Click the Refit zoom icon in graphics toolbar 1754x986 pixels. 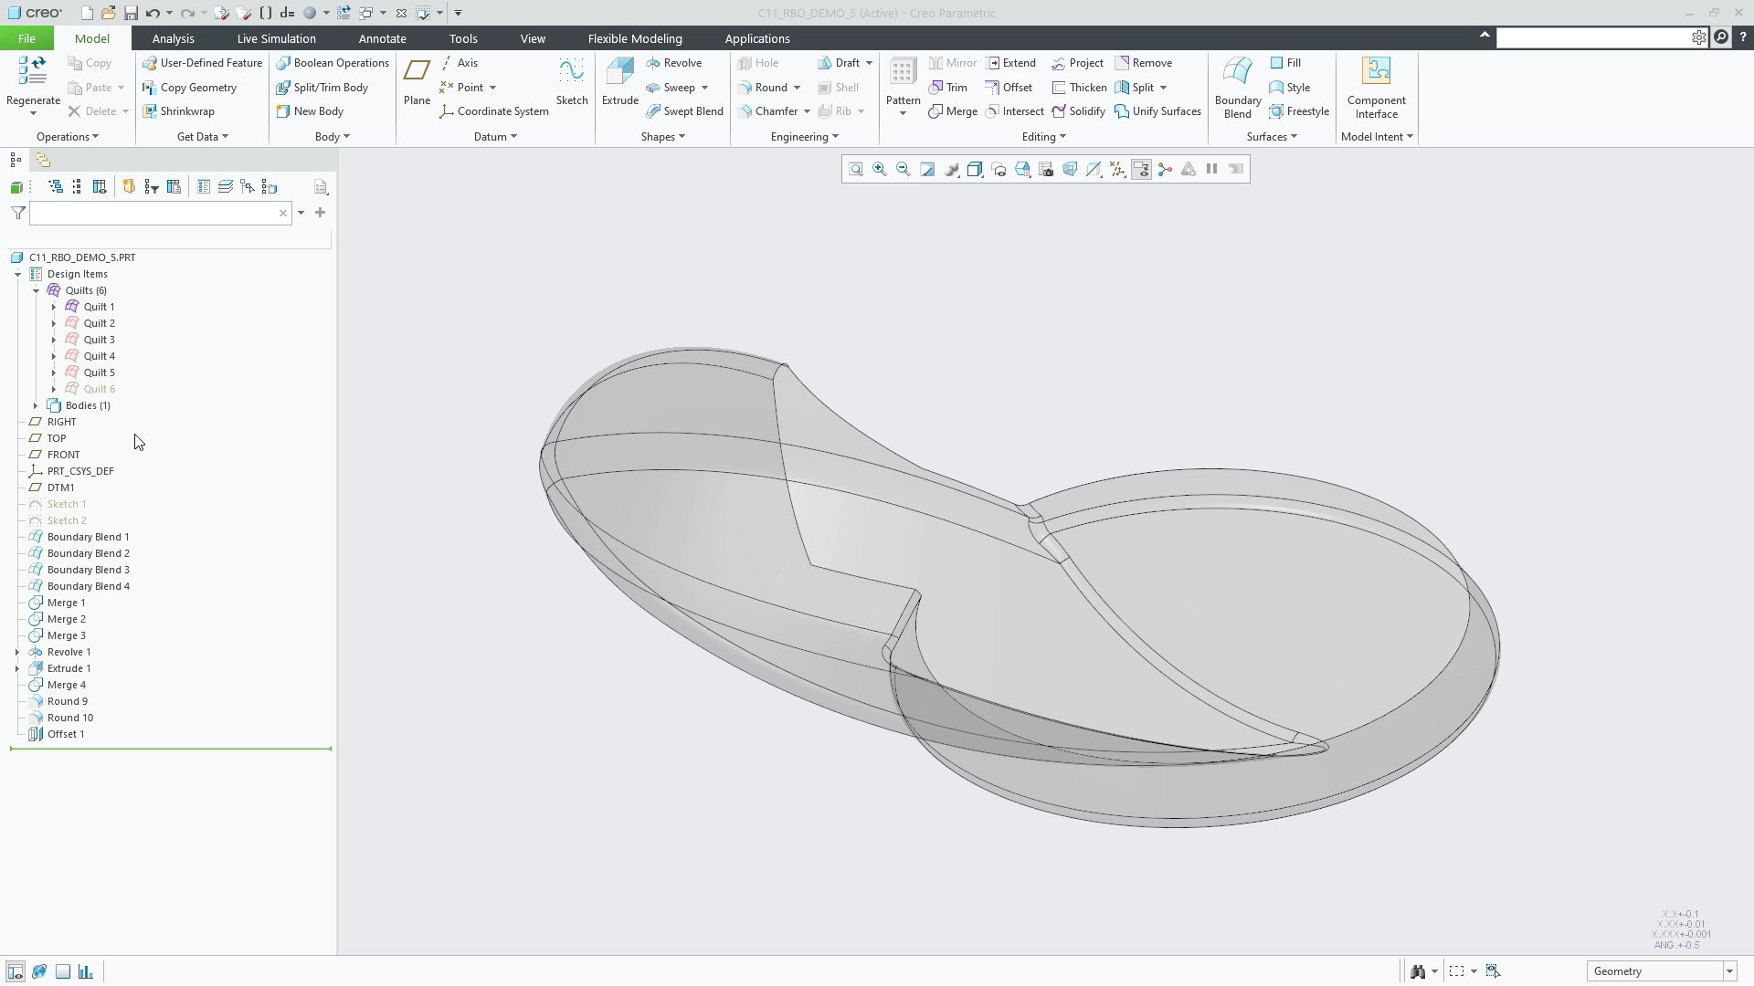pyautogui.click(x=856, y=169)
